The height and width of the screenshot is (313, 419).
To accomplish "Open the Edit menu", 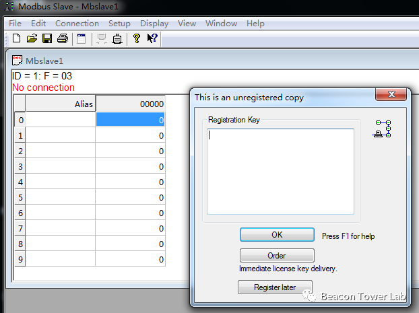I will coord(38,24).
